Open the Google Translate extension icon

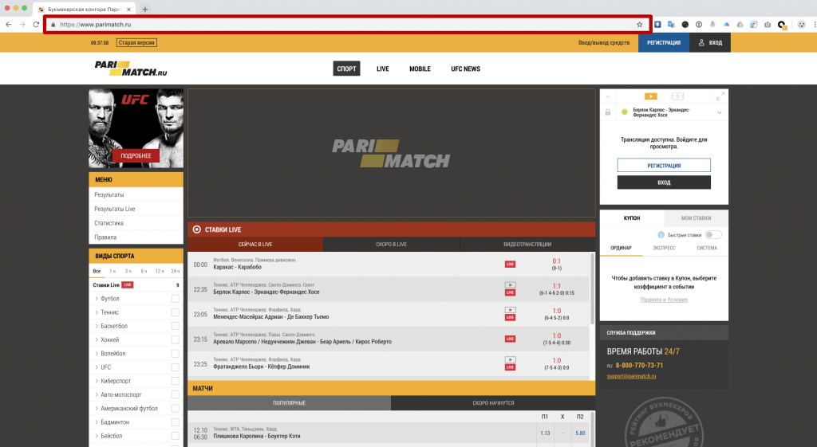click(671, 25)
